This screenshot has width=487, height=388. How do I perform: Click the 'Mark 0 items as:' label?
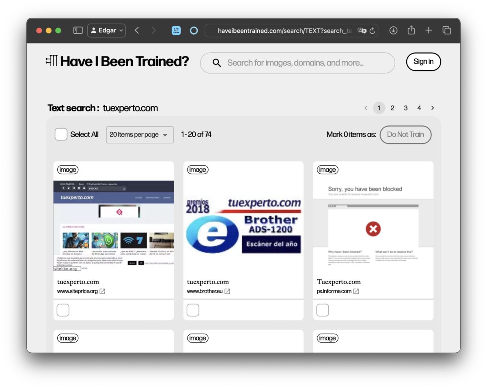(351, 135)
